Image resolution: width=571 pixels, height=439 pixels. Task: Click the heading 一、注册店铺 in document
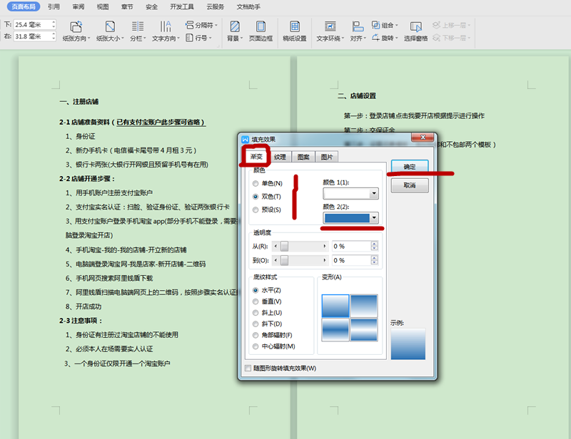79,101
